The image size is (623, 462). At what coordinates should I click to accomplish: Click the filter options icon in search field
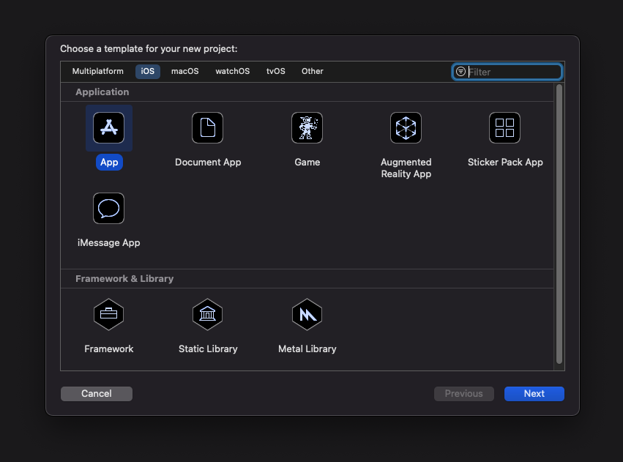460,72
